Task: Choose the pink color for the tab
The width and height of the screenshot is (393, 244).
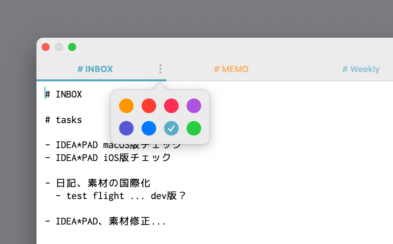Action: tap(171, 106)
